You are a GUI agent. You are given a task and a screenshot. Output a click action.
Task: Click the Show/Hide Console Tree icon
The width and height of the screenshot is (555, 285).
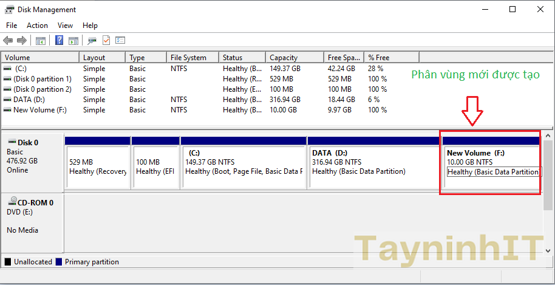pos(41,41)
